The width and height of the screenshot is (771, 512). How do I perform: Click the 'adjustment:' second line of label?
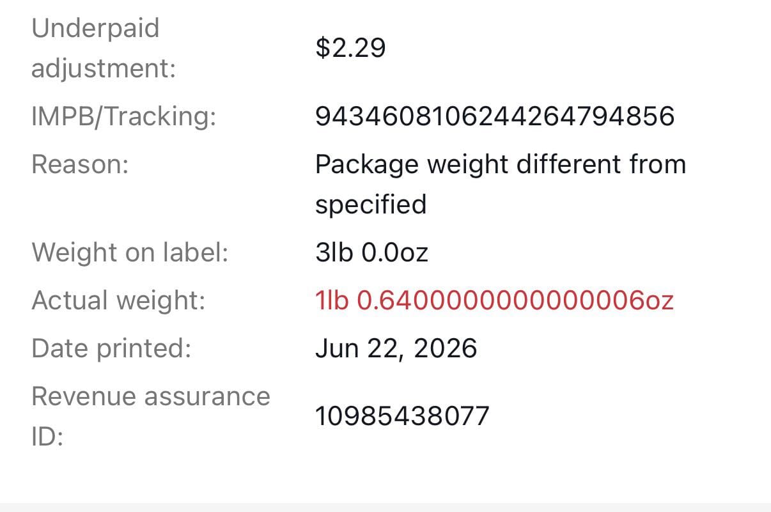104,68
